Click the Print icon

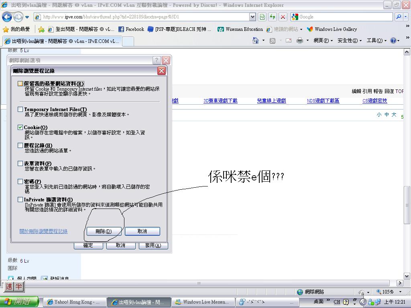pos(299,41)
